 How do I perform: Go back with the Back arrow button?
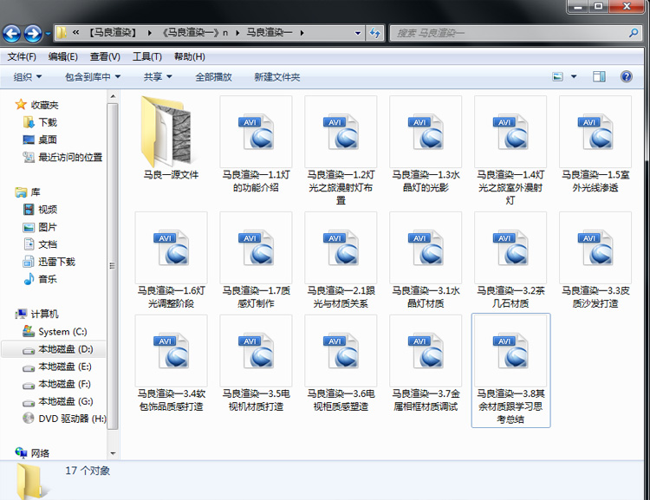coord(11,33)
